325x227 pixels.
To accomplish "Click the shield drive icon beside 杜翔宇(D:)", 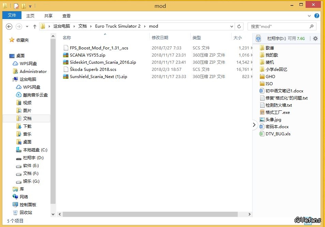I will (258, 39).
